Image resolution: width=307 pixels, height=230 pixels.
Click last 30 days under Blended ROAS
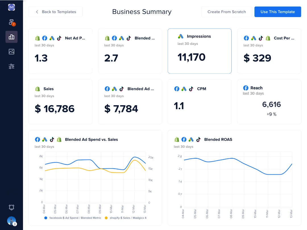183,147
